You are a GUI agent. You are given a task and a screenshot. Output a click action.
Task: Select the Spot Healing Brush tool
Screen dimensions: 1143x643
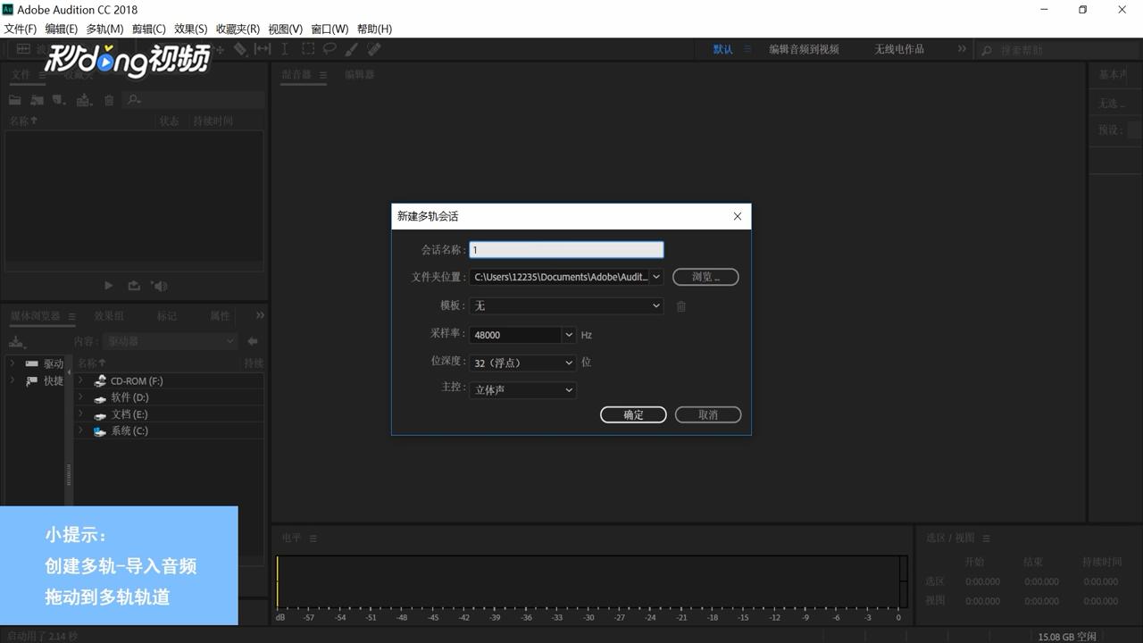(374, 49)
